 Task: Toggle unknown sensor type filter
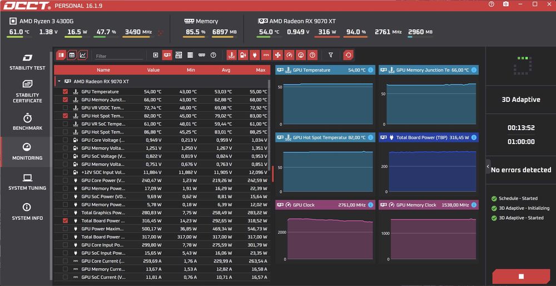click(x=312, y=55)
